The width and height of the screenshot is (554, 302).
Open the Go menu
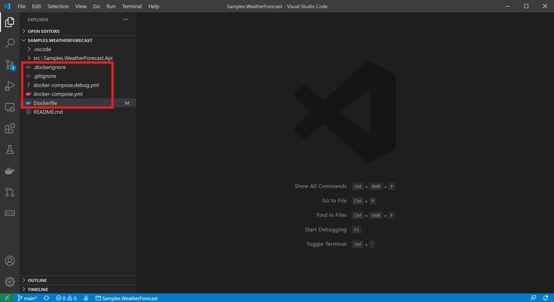point(96,6)
